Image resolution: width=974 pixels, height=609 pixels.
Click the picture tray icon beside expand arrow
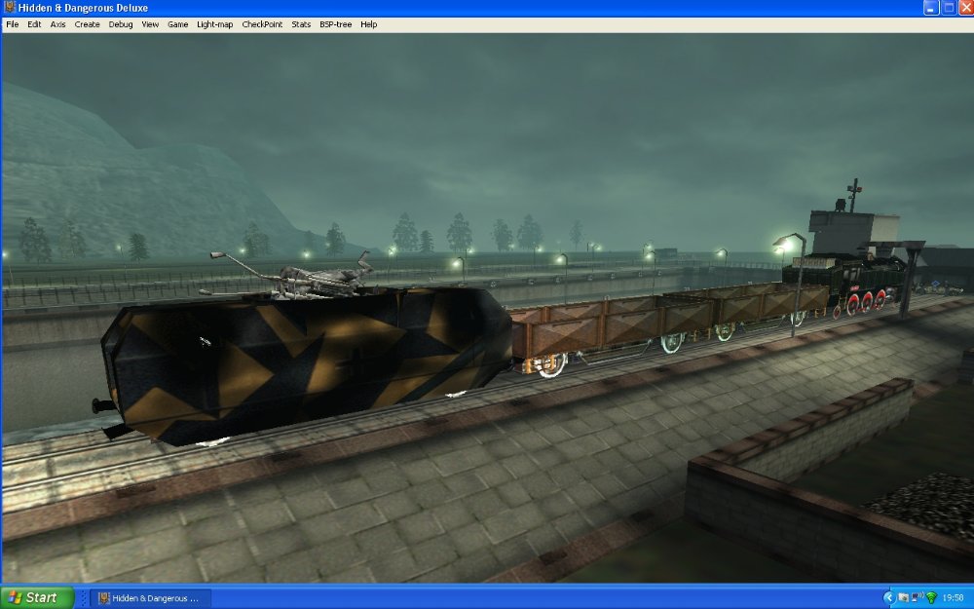(x=903, y=598)
